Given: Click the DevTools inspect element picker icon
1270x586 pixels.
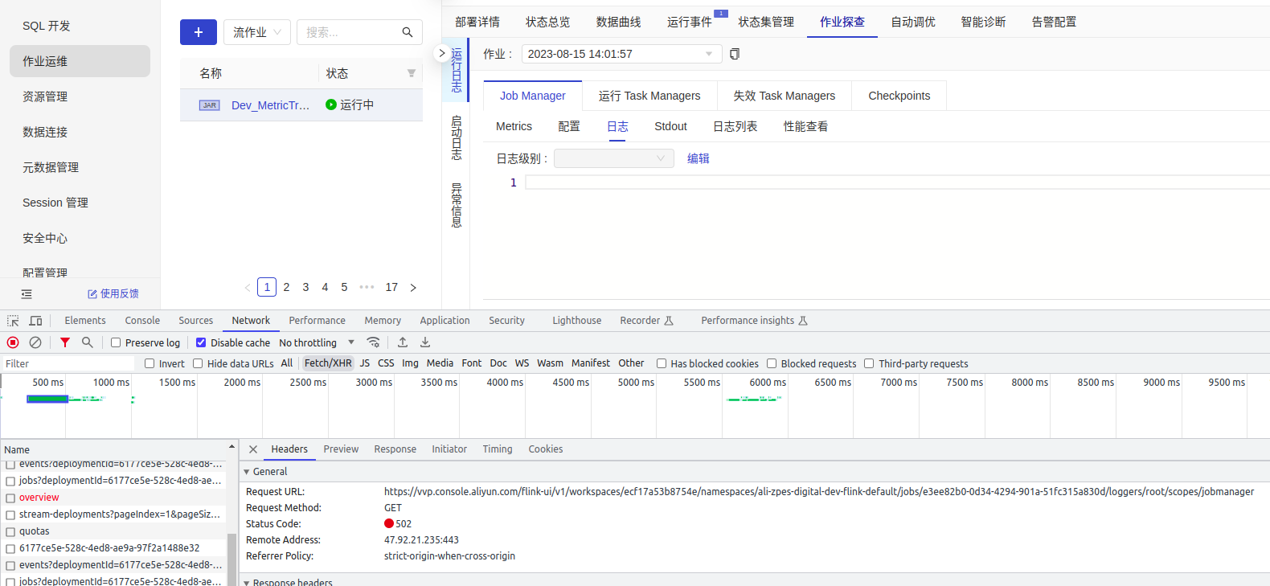Looking at the screenshot, I should click(x=13, y=321).
